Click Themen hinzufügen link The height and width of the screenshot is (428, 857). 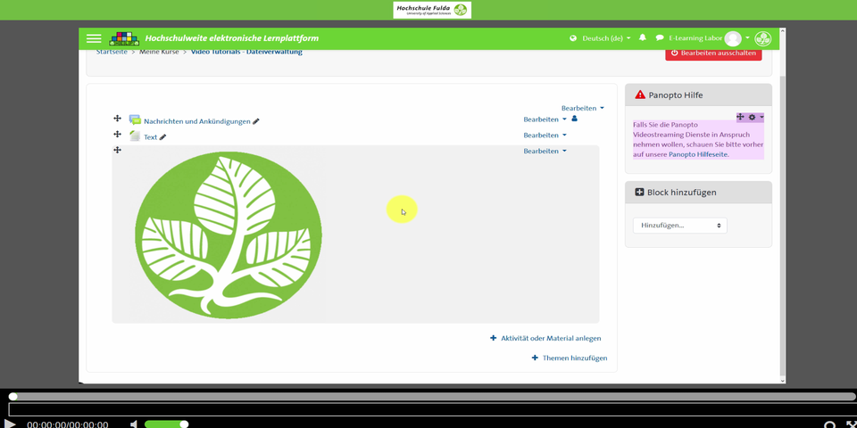570,358
